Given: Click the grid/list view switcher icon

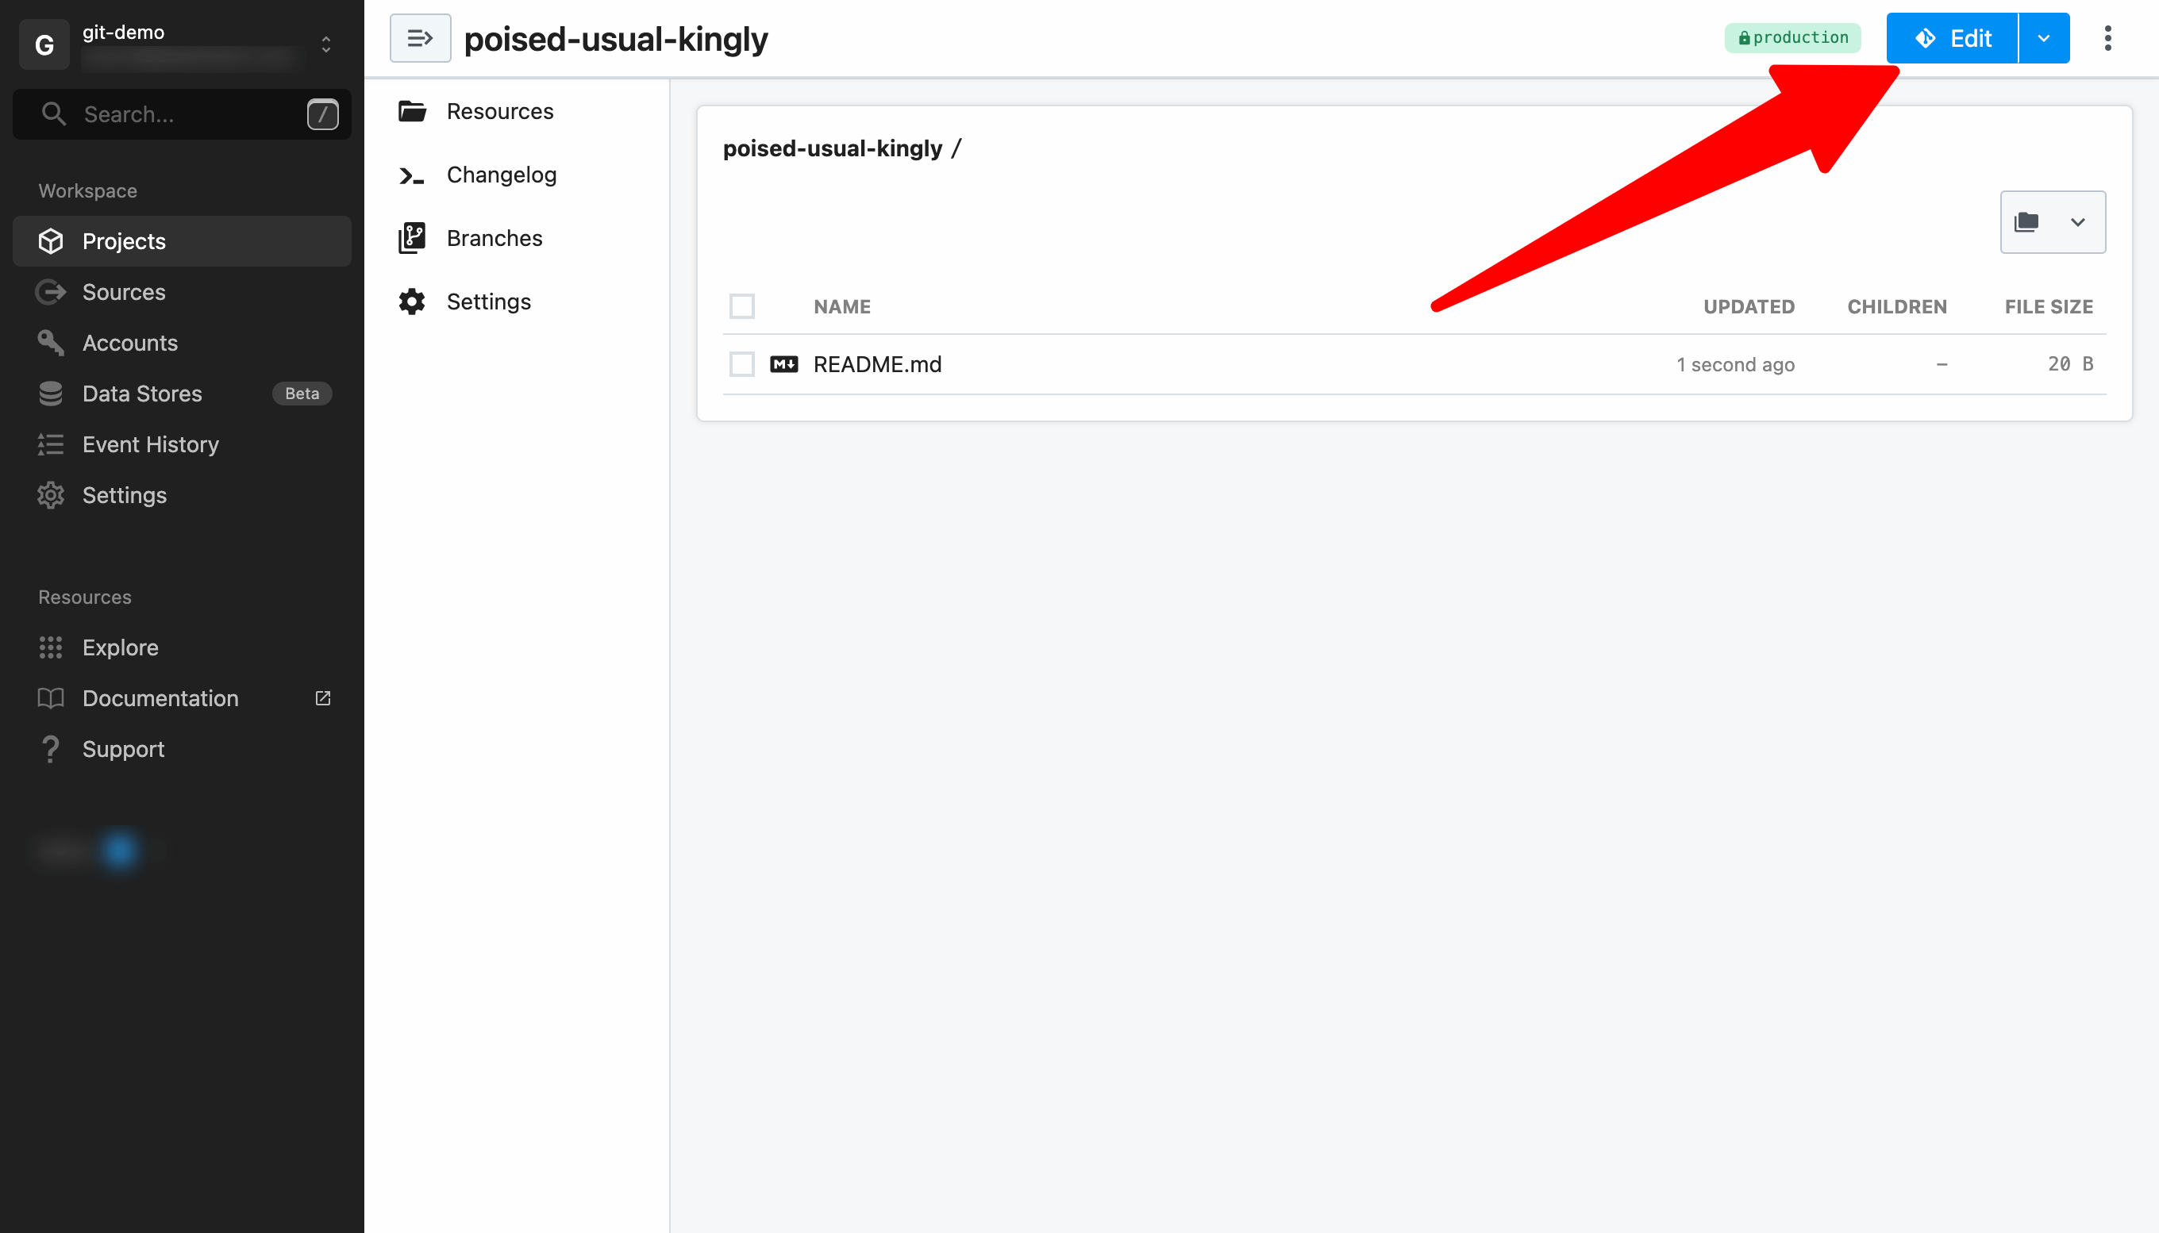Looking at the screenshot, I should click(2052, 221).
